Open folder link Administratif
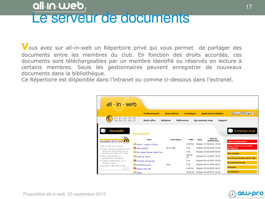The image size is (265, 199). pos(142,148)
